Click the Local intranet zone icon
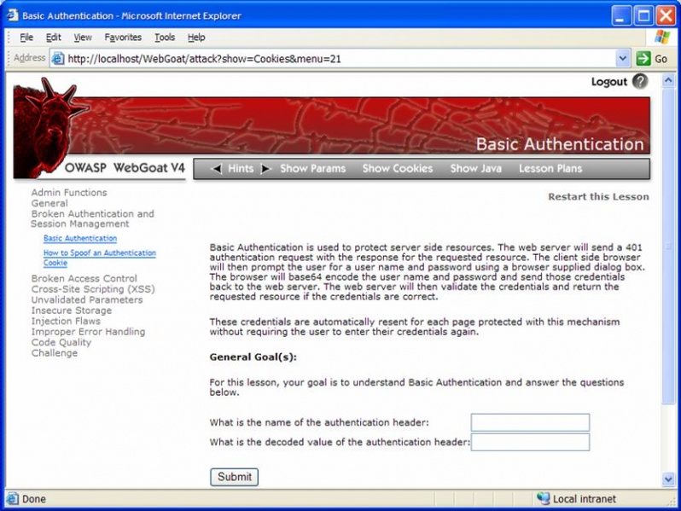 (x=543, y=498)
